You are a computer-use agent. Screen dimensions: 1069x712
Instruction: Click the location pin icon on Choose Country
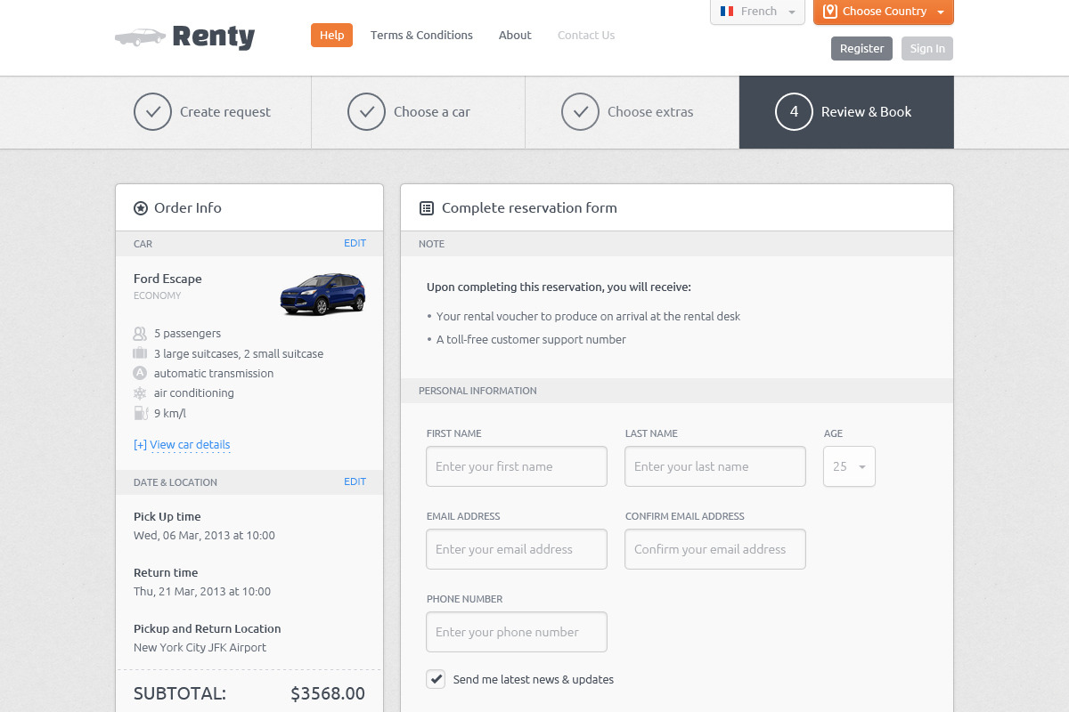tap(830, 12)
